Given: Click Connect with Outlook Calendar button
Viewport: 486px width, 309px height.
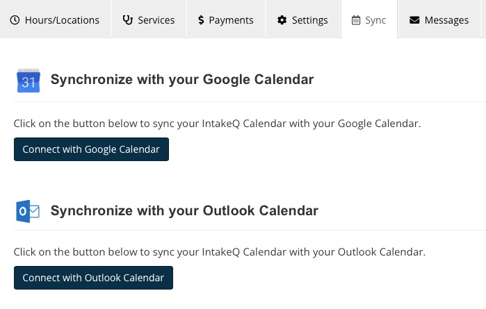Looking at the screenshot, I should 93,278.
